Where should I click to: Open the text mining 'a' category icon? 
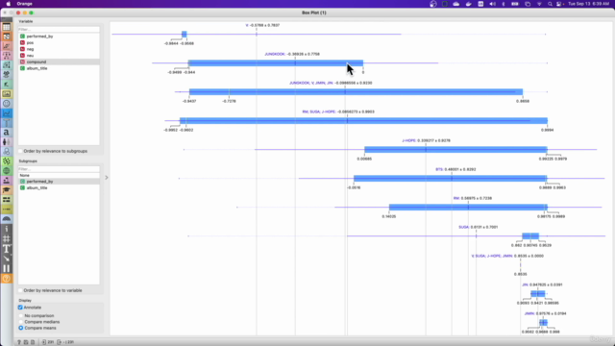[7, 133]
